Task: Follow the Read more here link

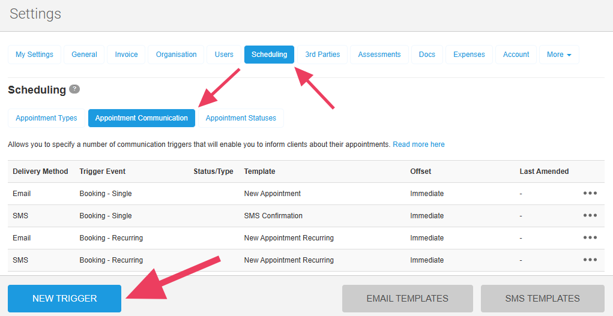Action: tap(418, 145)
